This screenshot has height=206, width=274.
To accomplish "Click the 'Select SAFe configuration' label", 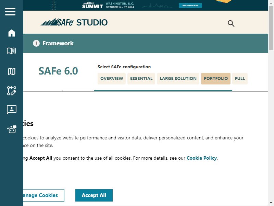I will pos(124,67).
